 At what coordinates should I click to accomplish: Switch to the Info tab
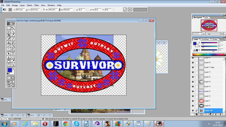(207, 17)
